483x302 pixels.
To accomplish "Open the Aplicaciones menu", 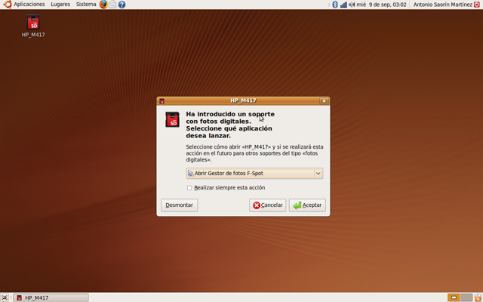I will (24, 5).
